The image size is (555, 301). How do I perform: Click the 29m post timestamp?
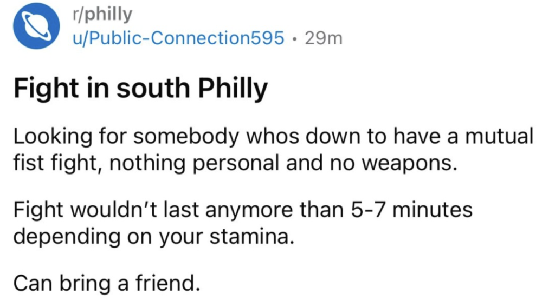[324, 38]
